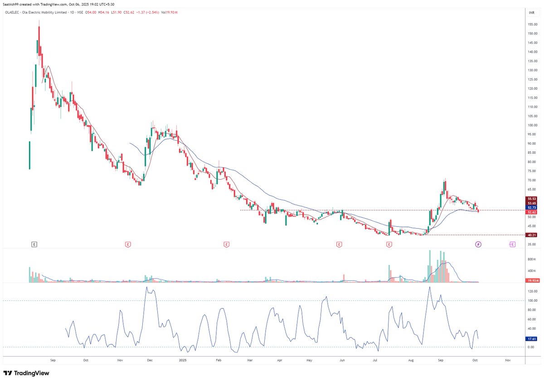The image size is (544, 382).
Task: Click the leftmost earnings "E" marker
Action: tap(34, 244)
